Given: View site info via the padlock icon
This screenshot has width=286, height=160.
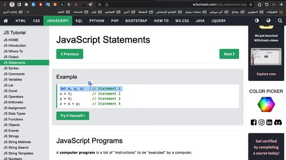Looking at the screenshot, I should (251, 4).
